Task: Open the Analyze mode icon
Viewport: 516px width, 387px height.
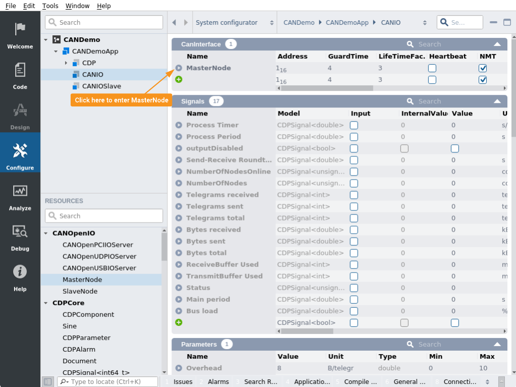Action: 20,197
